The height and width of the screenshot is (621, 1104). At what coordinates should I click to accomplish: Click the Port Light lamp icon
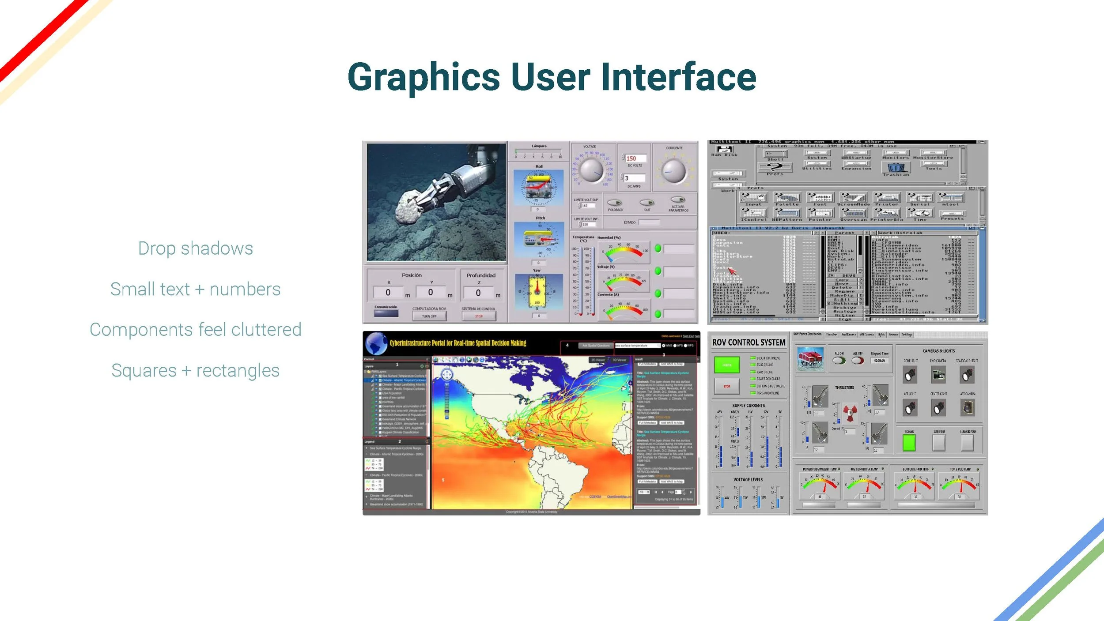(x=910, y=375)
